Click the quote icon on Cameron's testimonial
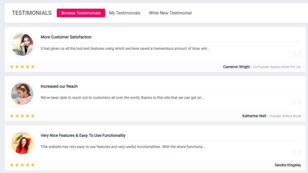Image resolution: width=308 pixels, height=173 pixels. 297,54
